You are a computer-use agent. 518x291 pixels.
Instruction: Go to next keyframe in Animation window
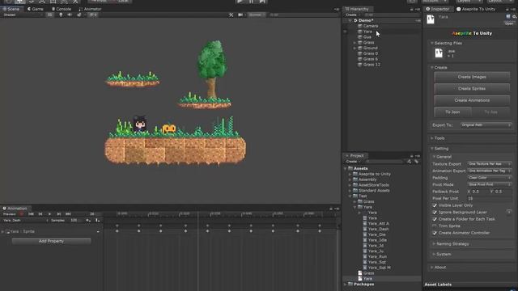pos(59,214)
